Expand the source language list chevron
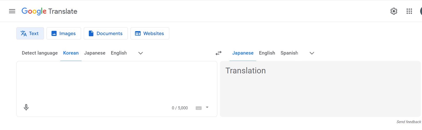Image resolution: width=422 pixels, height=130 pixels. 141,53
